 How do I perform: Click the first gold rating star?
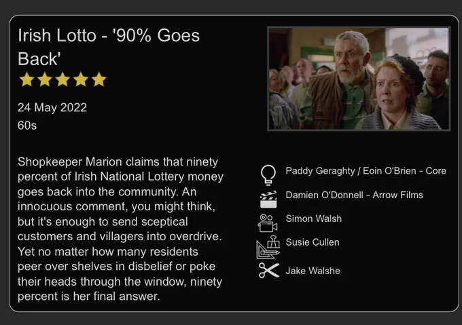26,79
